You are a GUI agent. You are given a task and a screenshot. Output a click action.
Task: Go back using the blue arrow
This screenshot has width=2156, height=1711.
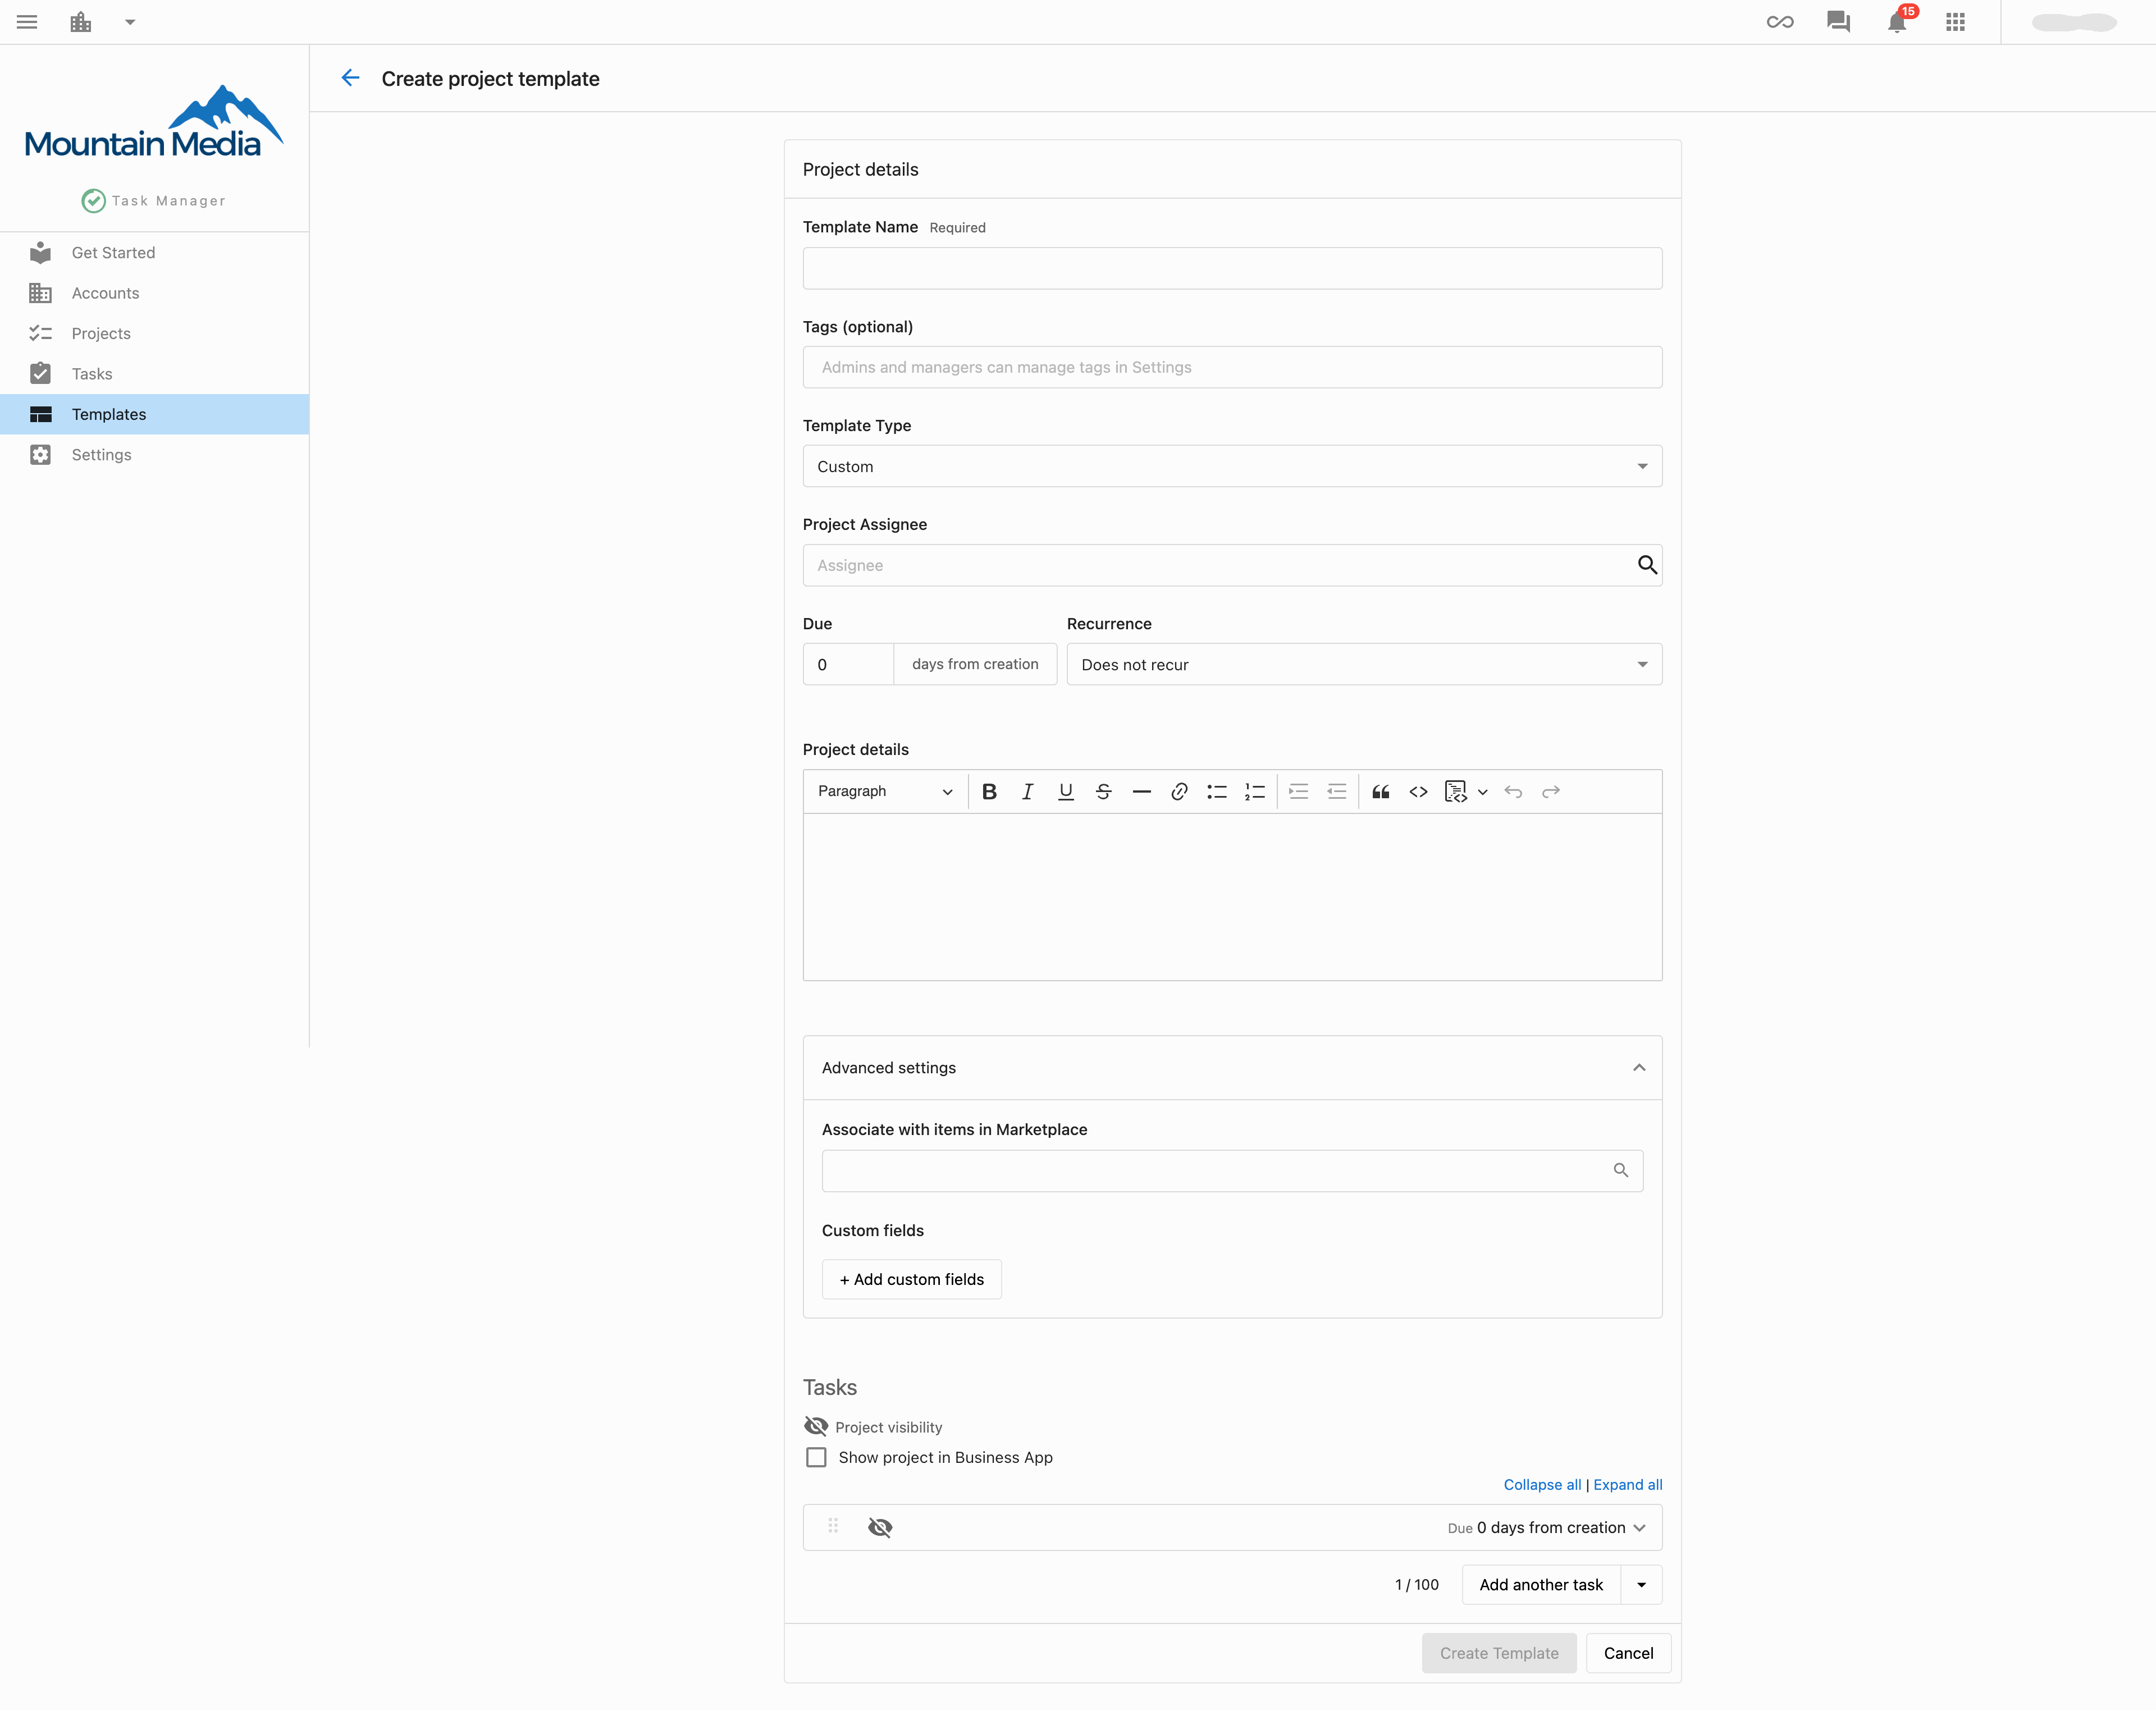point(350,78)
